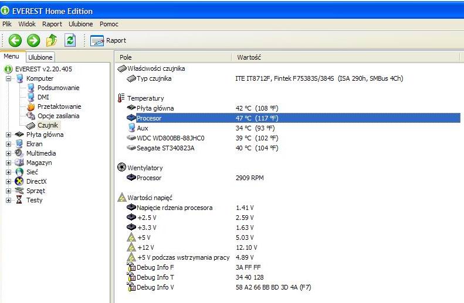The image size is (464, 303).
Task: Select Czujnik in the tree
Action: pyautogui.click(x=48, y=125)
